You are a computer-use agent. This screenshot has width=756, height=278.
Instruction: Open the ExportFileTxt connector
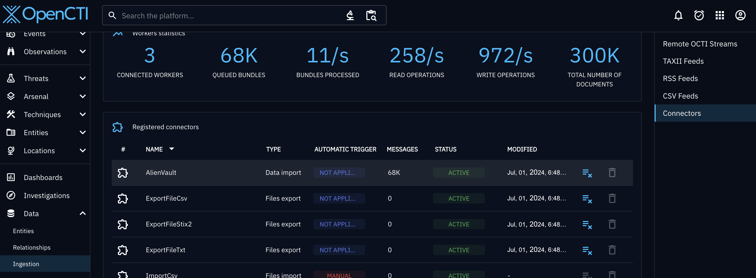click(372, 250)
